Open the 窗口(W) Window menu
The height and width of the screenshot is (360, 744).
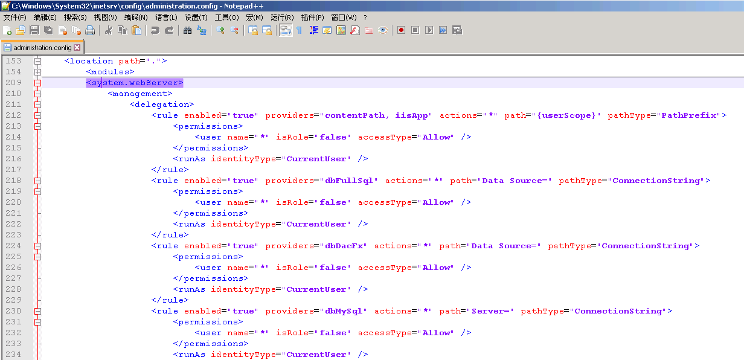pyautogui.click(x=344, y=18)
